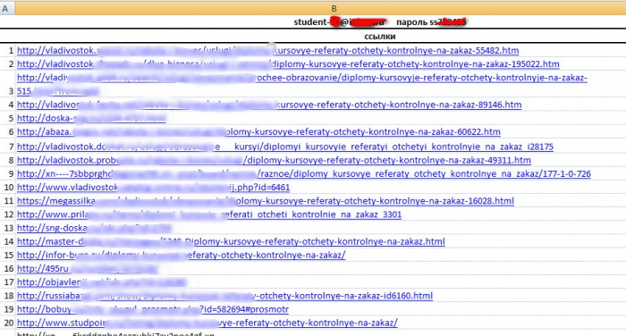Open row 9 link ending 177-1-0-726
Screen dimensions: 626x336
pos(304,174)
